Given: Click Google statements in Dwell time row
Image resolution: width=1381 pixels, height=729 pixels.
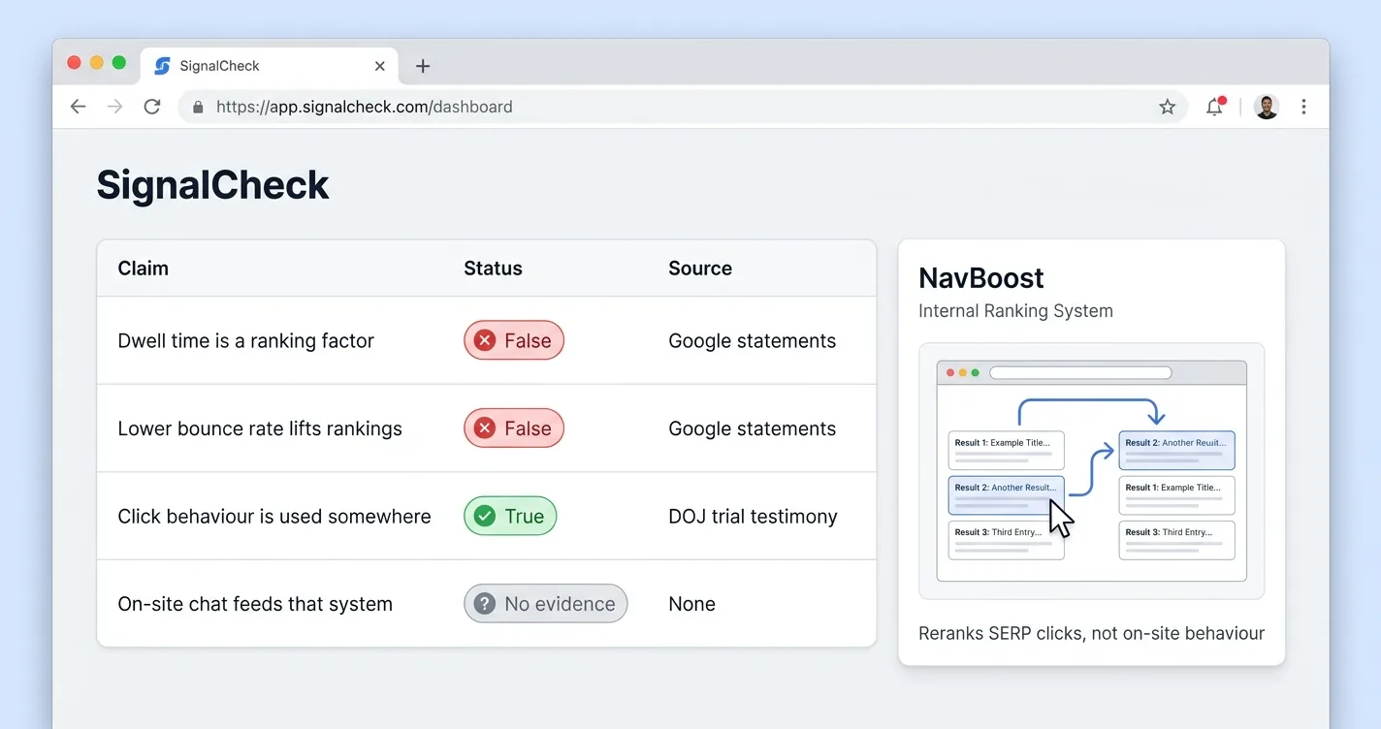Looking at the screenshot, I should pyautogui.click(x=752, y=340).
